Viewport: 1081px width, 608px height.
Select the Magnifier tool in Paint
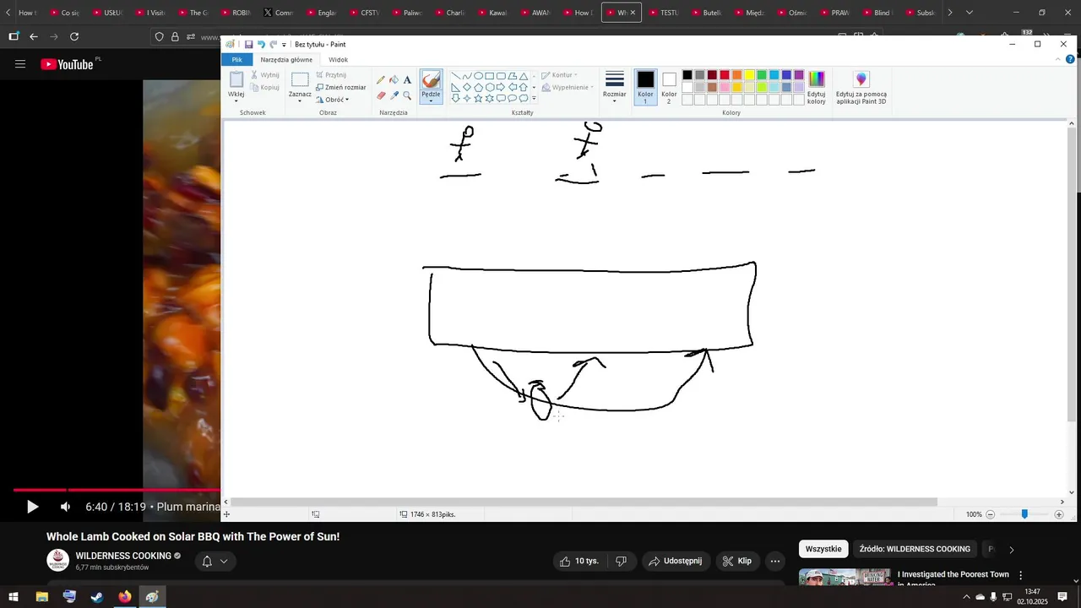[x=407, y=95]
